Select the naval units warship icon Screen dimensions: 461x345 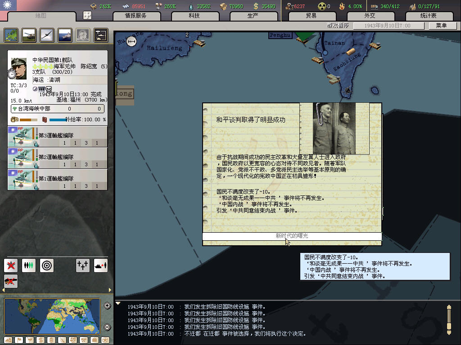click(65, 35)
